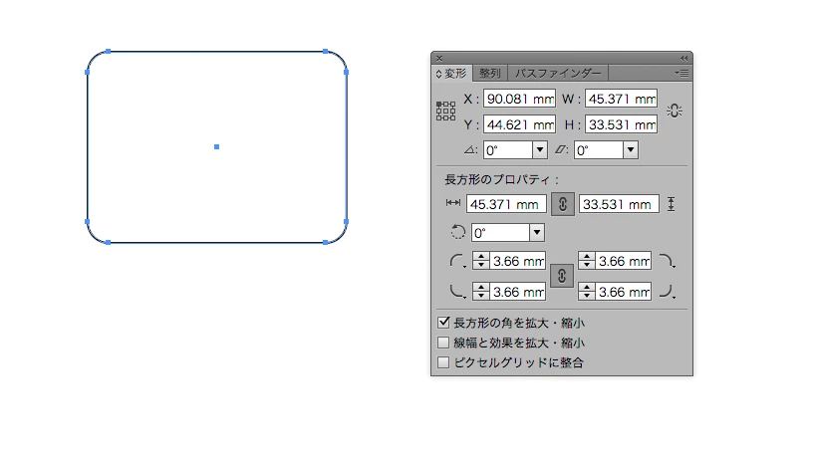
Task: Select the reference point locator grid icon
Action: coord(445,112)
